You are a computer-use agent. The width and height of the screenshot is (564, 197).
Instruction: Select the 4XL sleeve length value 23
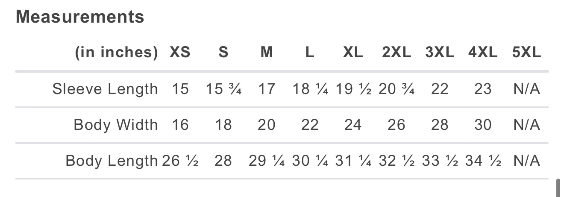click(x=483, y=89)
